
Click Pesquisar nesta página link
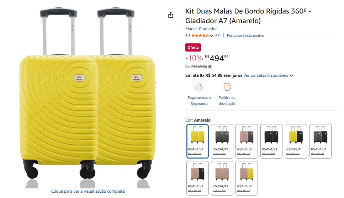coord(245,36)
